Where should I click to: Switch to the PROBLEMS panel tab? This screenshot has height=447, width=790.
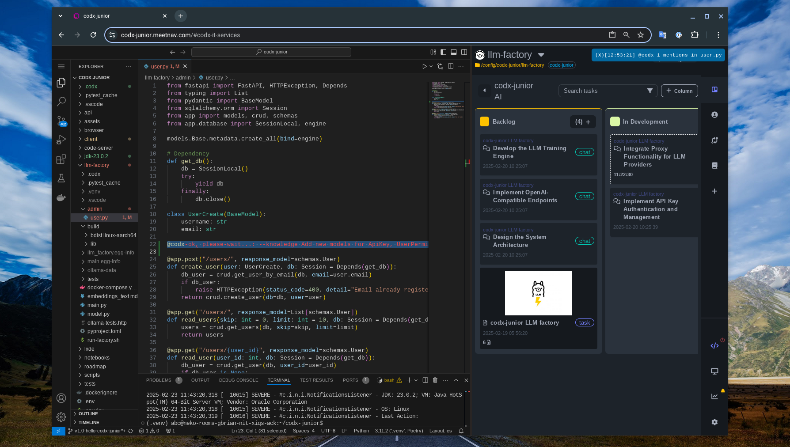[159, 380]
